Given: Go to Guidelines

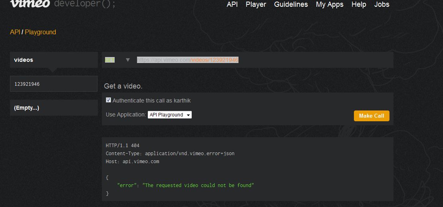Looking at the screenshot, I should [x=291, y=4].
